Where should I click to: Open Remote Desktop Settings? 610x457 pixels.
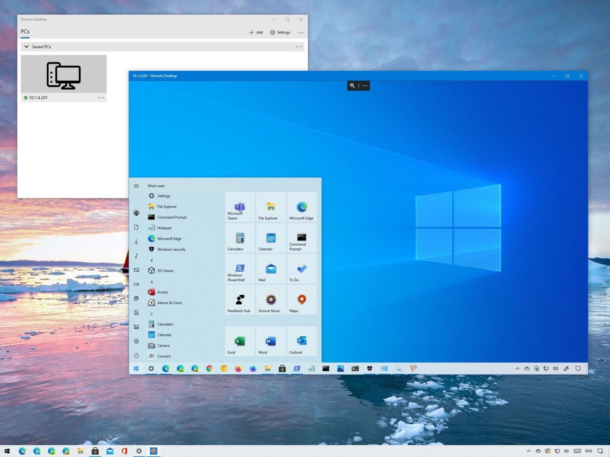(280, 32)
